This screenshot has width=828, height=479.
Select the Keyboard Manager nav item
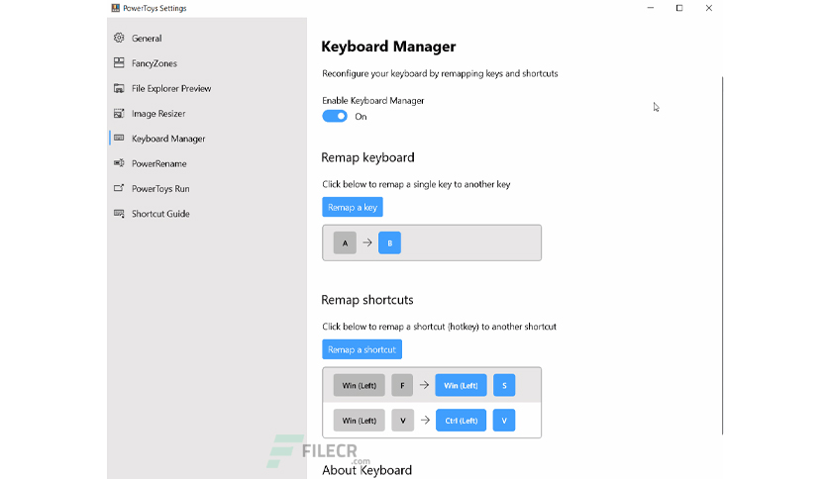pyautogui.click(x=207, y=139)
